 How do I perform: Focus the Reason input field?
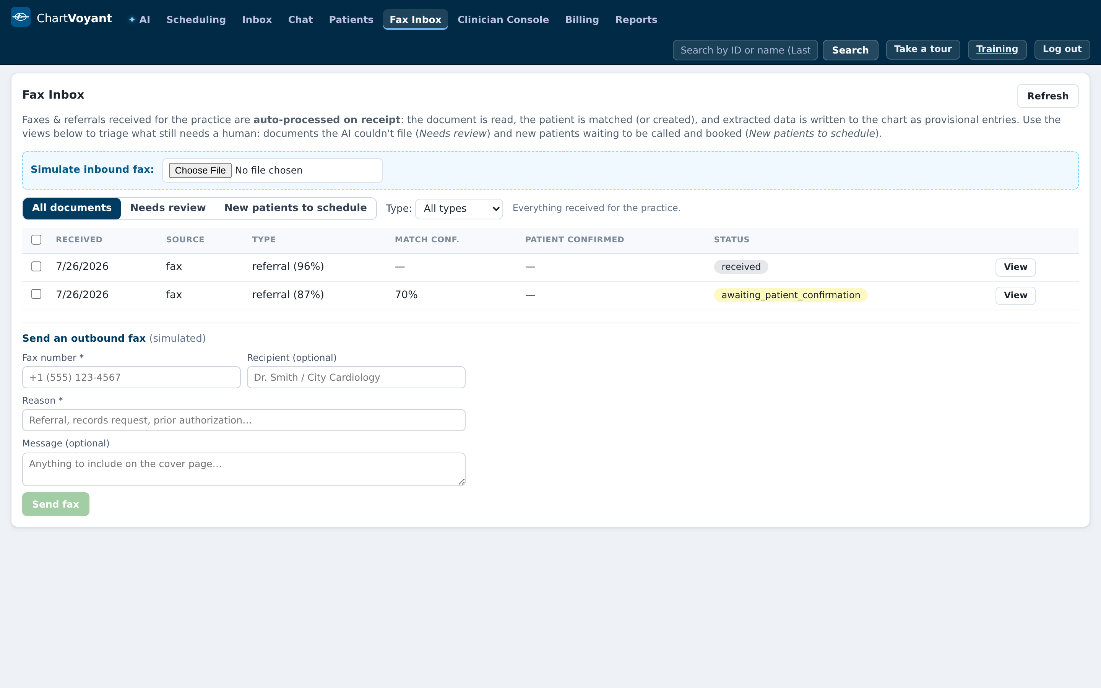pos(244,420)
